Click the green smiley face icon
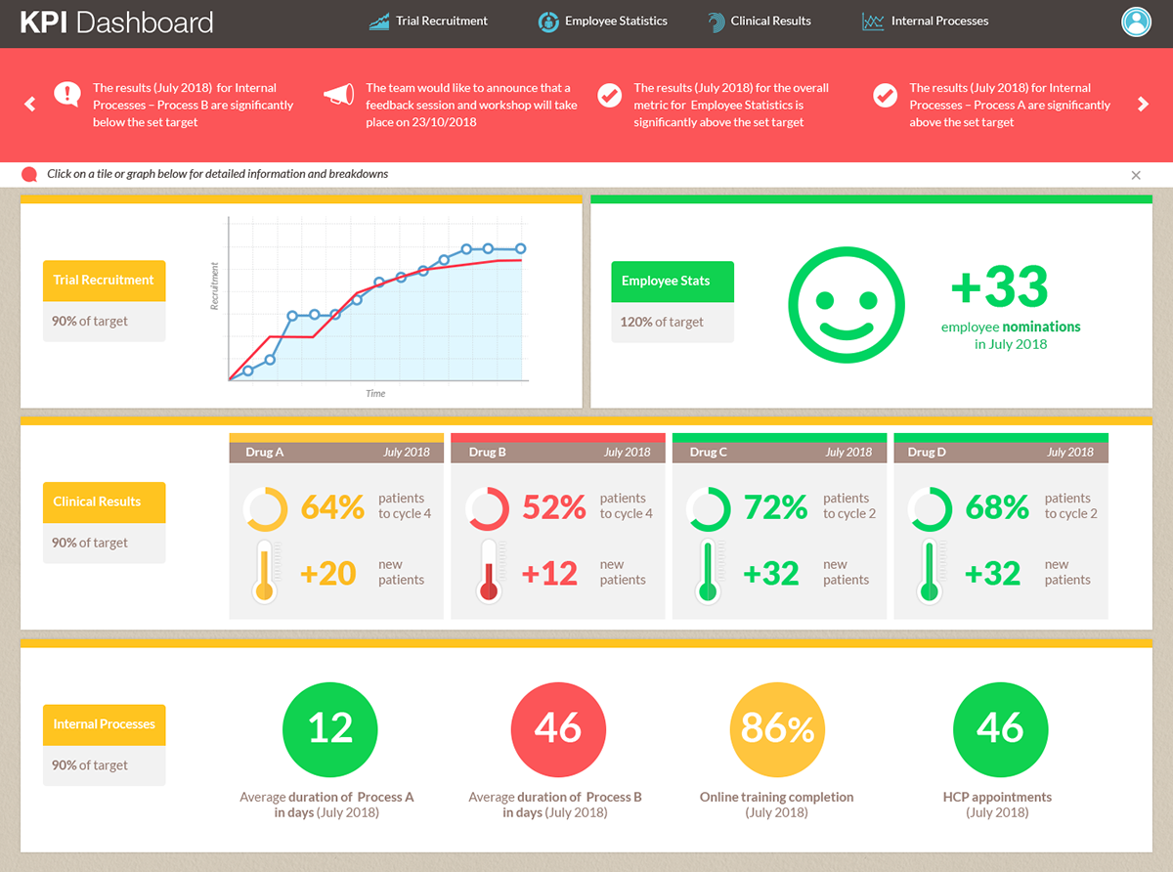The height and width of the screenshot is (872, 1173). (x=847, y=303)
